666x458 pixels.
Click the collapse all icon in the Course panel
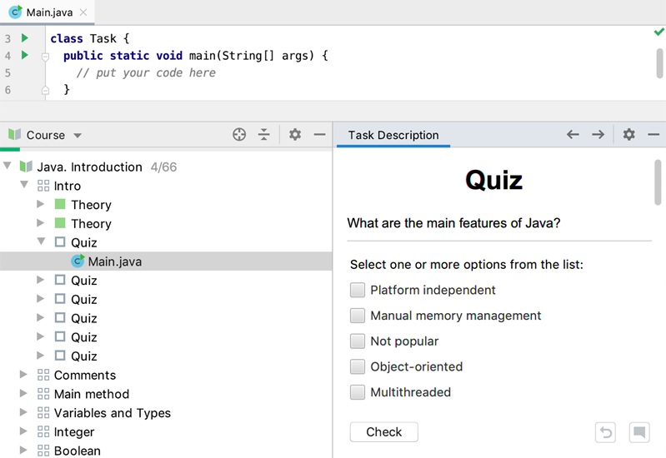(263, 135)
